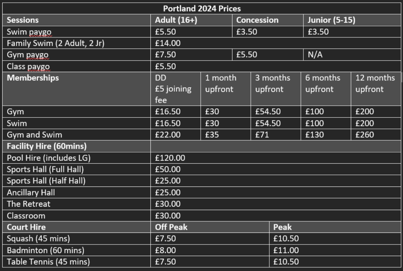Select the Swim paygo adult £5.50 cell
This screenshot has height=271, width=403.
pyautogui.click(x=191, y=32)
